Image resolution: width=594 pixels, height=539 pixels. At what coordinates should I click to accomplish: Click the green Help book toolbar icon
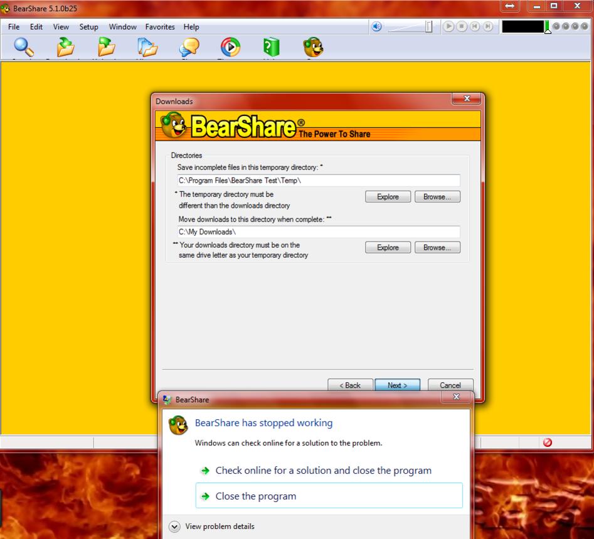(271, 48)
